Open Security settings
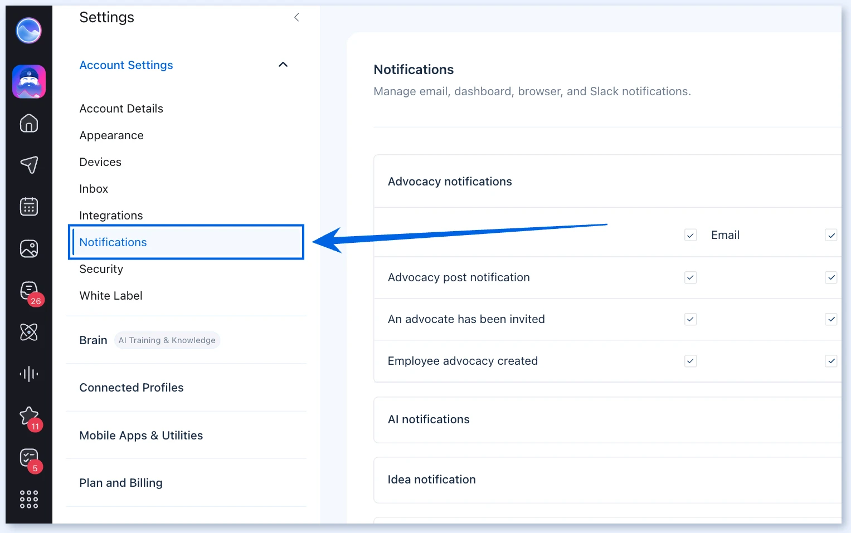851x533 pixels. [101, 269]
